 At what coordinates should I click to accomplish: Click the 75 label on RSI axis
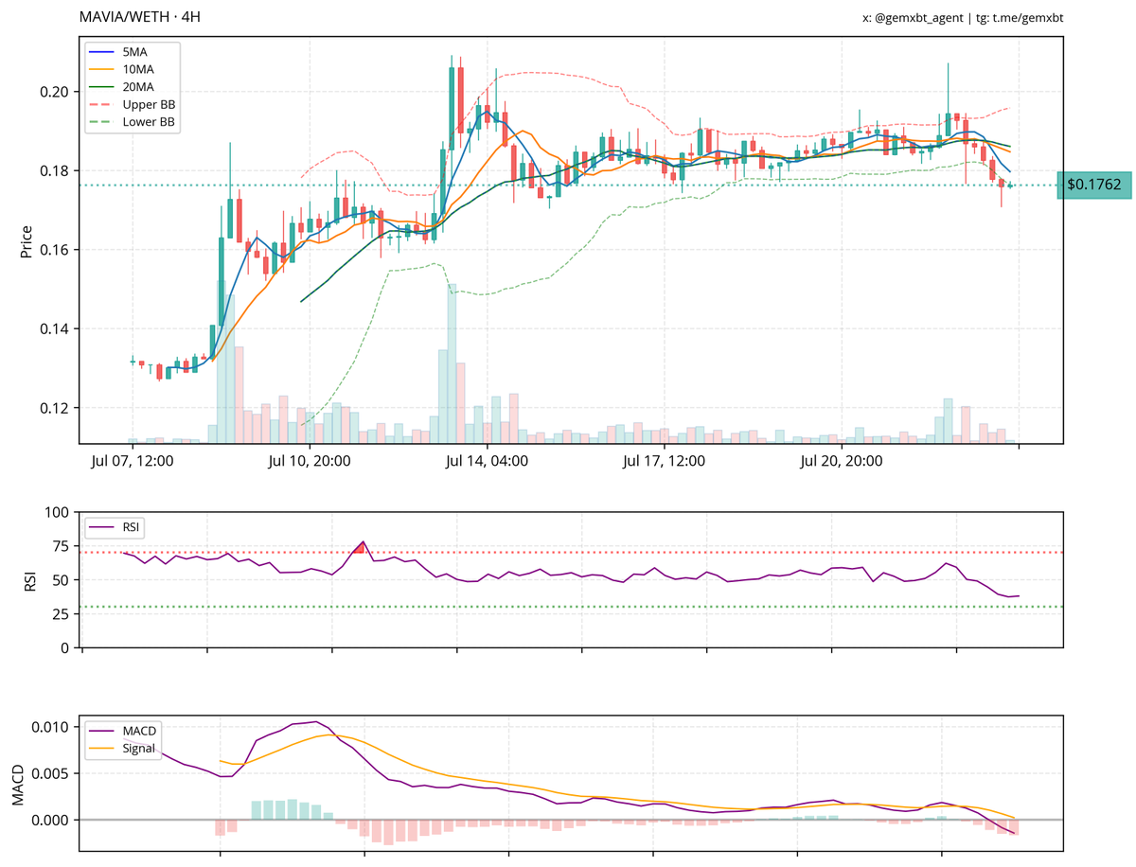pos(63,546)
